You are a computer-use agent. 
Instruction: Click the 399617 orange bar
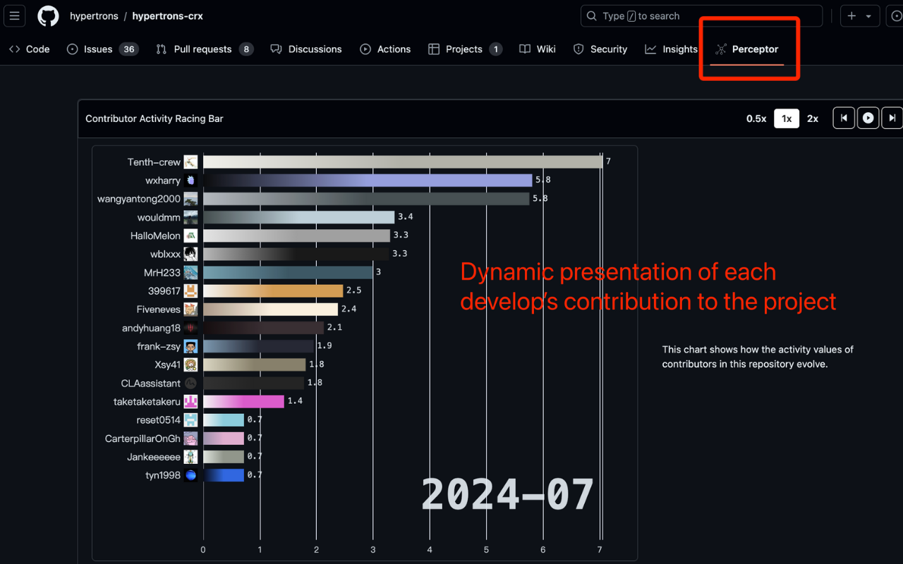(273, 290)
